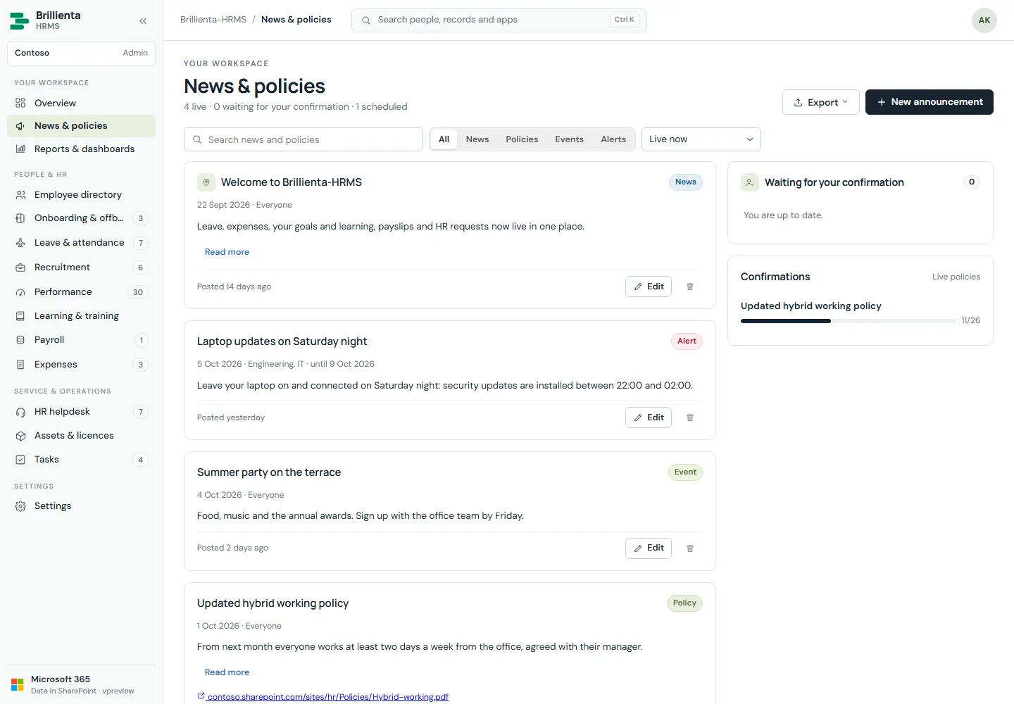Image resolution: width=1014 pixels, height=704 pixels.
Task: Delete the Welcome to Brillienta-HRMS post
Action: click(x=690, y=287)
